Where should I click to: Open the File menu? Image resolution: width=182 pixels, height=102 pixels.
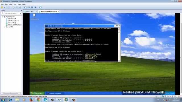point(2,5)
